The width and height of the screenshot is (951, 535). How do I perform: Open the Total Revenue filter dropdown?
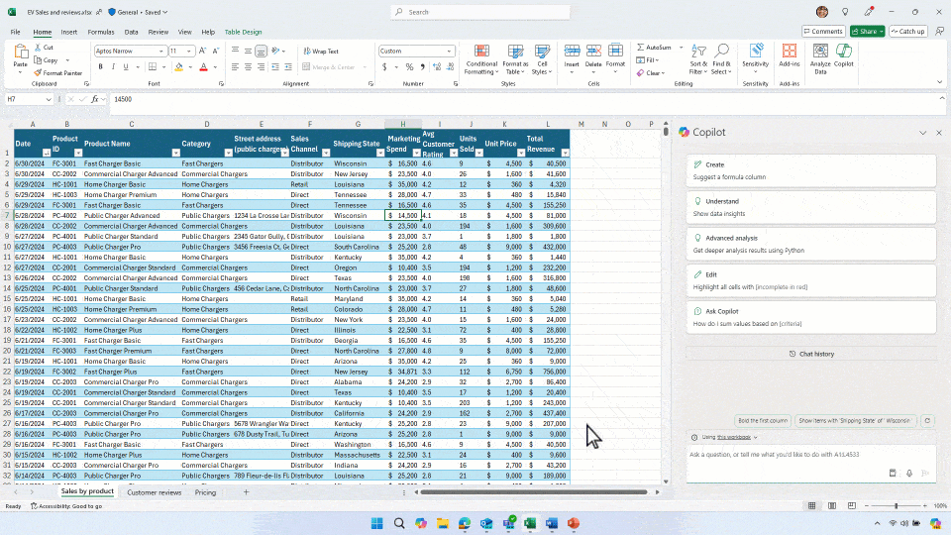pyautogui.click(x=566, y=153)
